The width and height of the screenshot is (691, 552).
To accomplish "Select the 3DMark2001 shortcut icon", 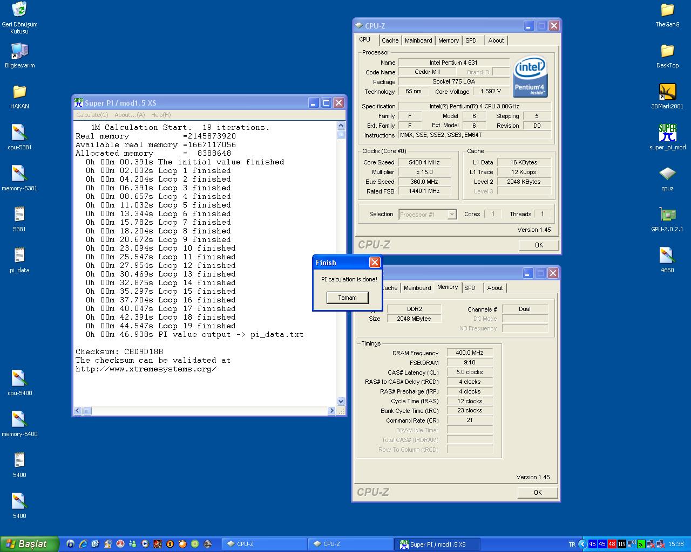I will (x=667, y=92).
